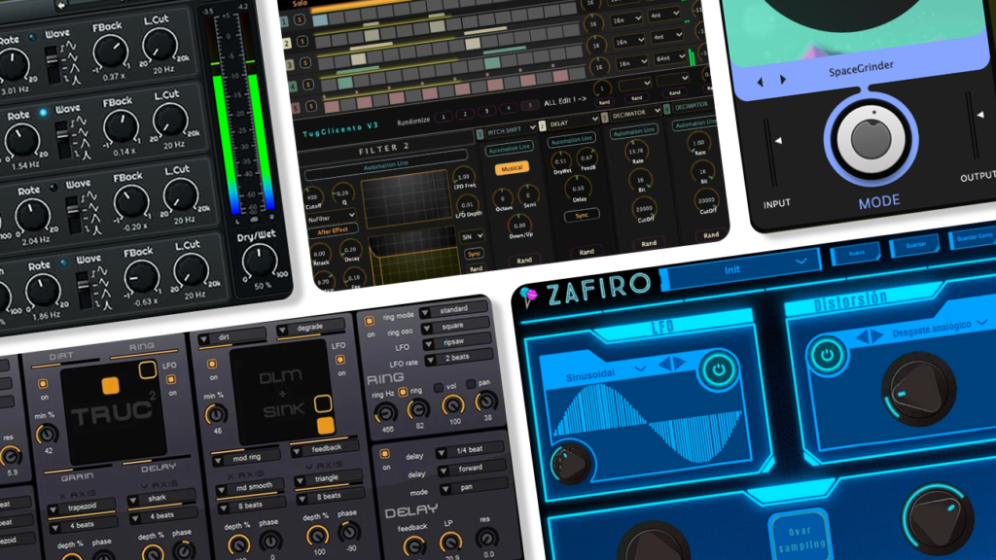Enable the 'ring' checkbox in RING section

[403, 393]
